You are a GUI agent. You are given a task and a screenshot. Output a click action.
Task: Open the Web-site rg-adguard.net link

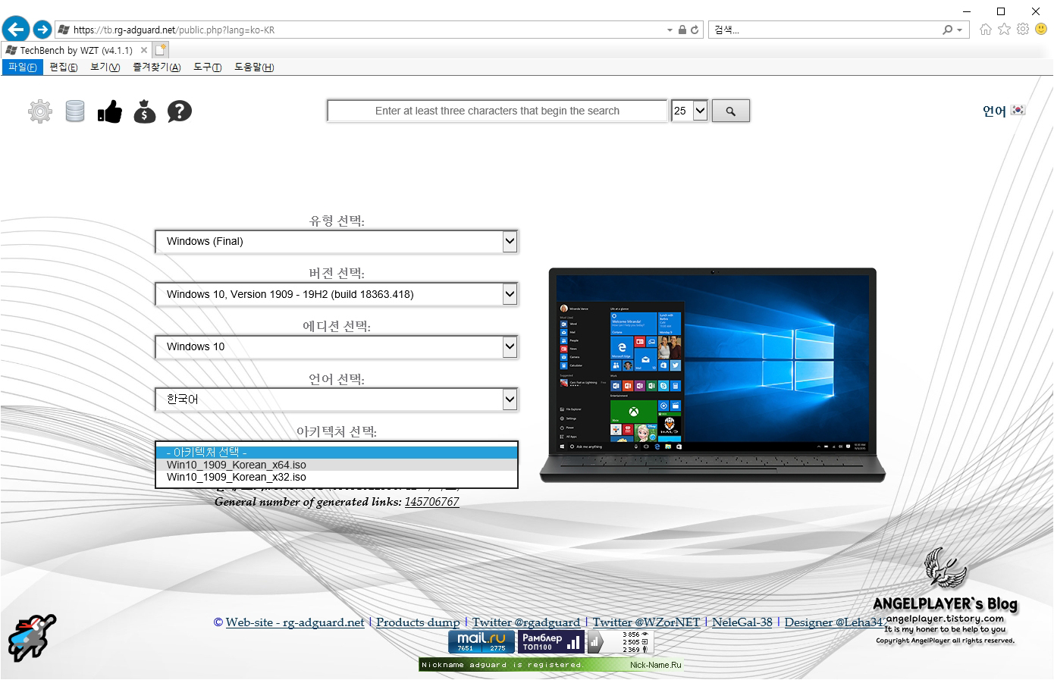pos(295,622)
